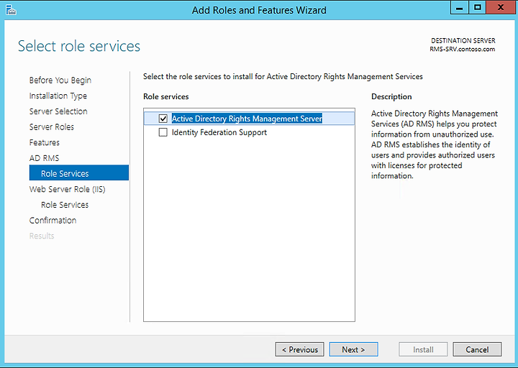Open the AD RMS step
Screen dimensions: 518x368
coord(44,158)
